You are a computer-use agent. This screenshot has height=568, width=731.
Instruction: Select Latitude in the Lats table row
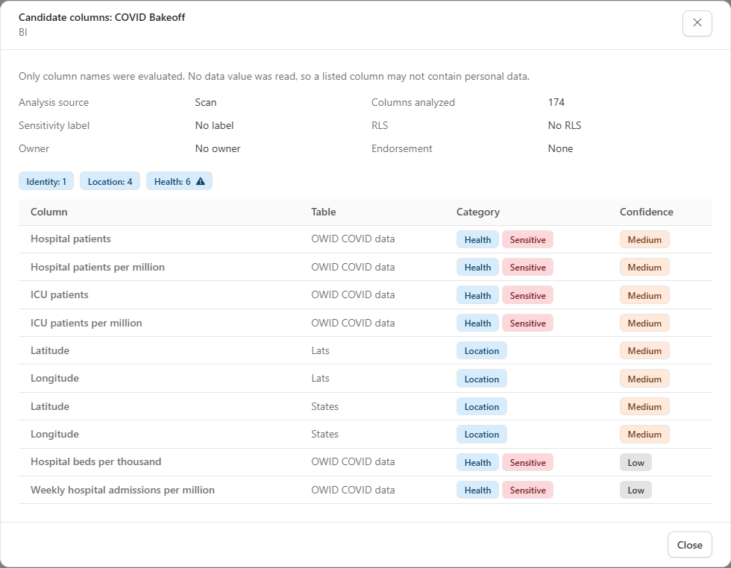[50, 350]
